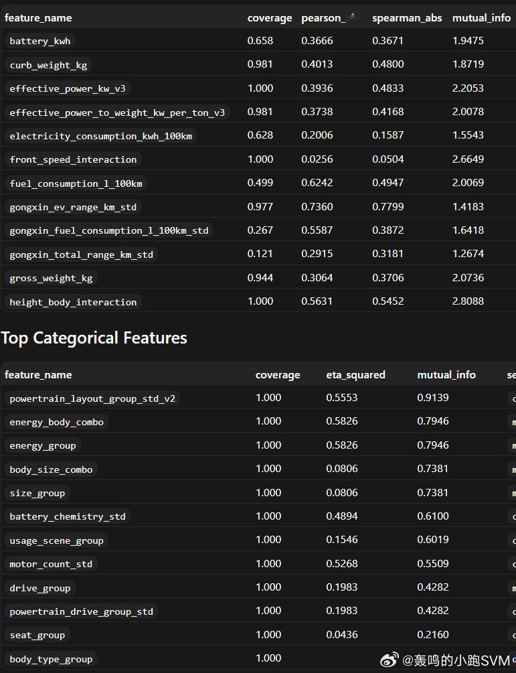Click the pearson value 0.6242
Screen dimensions: 516x673
click(317, 183)
